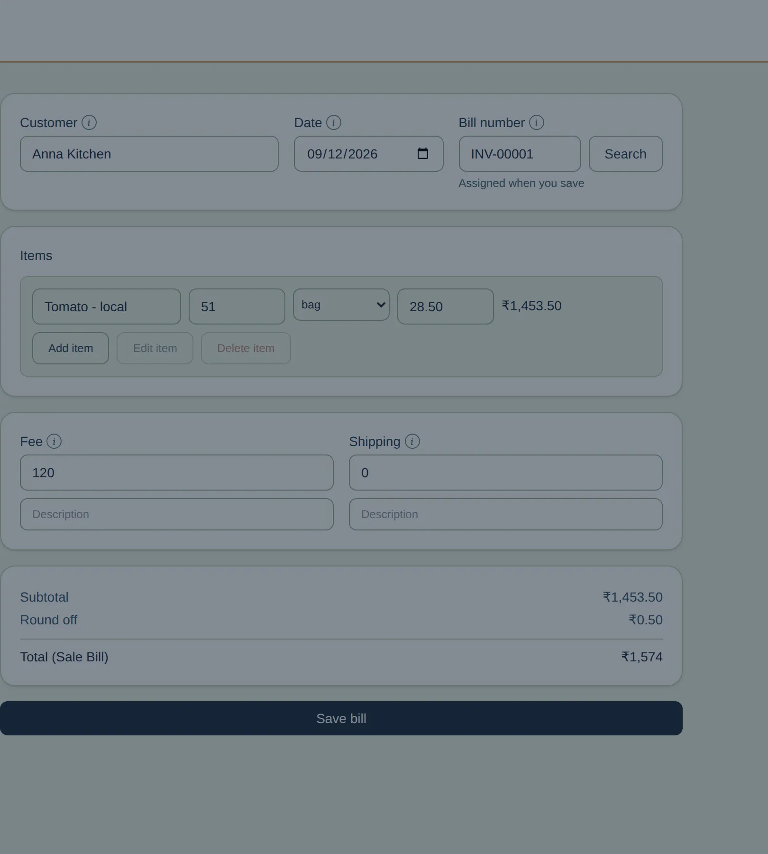Click the Shipping Description field
The width and height of the screenshot is (768, 854).
click(506, 514)
